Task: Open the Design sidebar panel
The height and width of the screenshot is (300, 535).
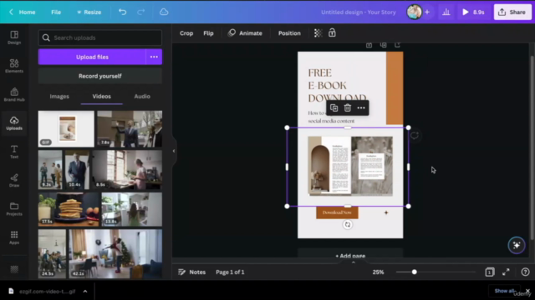Action: click(x=14, y=37)
